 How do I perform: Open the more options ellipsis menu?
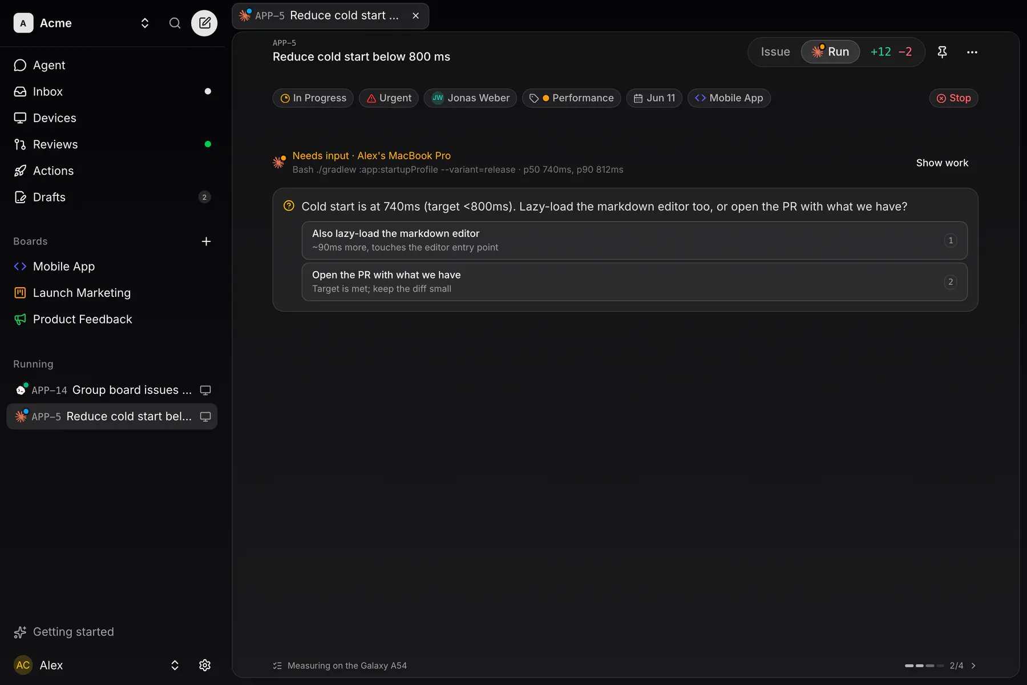(x=972, y=52)
